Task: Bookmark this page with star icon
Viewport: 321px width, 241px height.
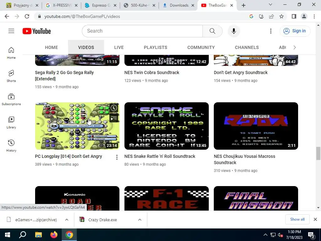Action: 282,16
